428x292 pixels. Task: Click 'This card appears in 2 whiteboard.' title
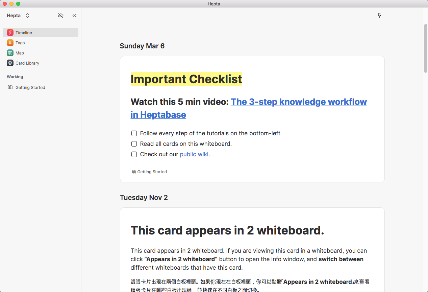[227, 230]
